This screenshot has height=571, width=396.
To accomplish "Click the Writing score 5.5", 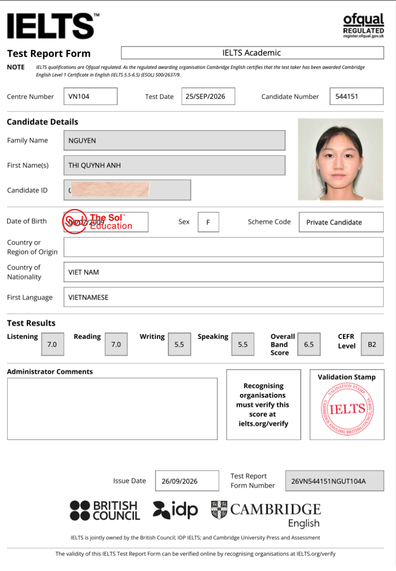I will coord(180,344).
